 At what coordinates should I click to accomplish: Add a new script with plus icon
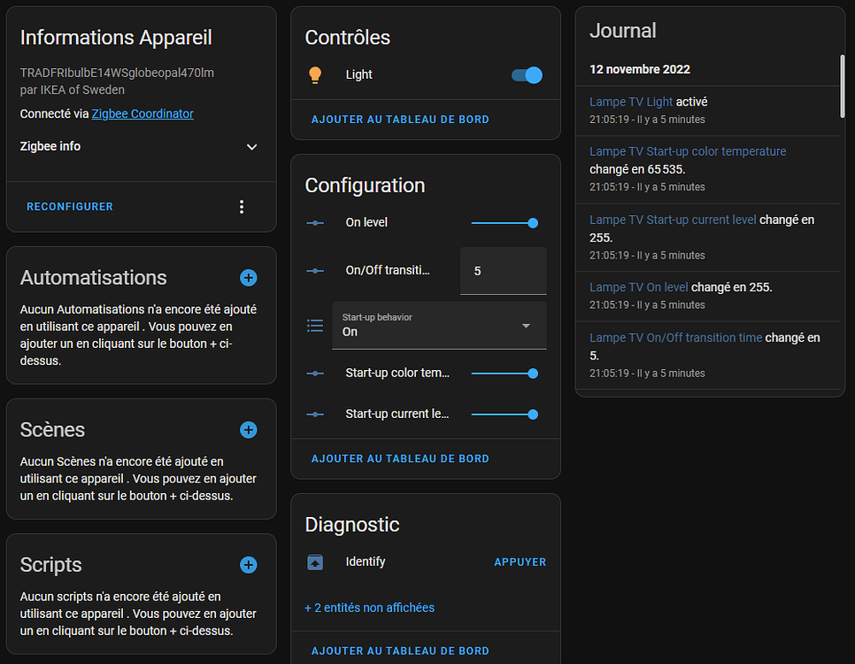pyautogui.click(x=249, y=565)
